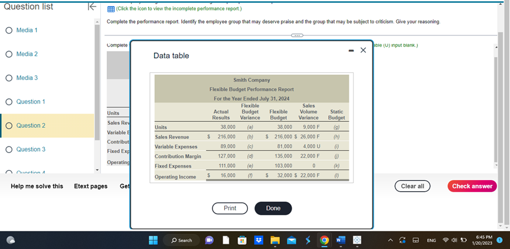The height and width of the screenshot is (249, 510).
Task: Switch to Google Chrome in taskbar
Action: 324,240
